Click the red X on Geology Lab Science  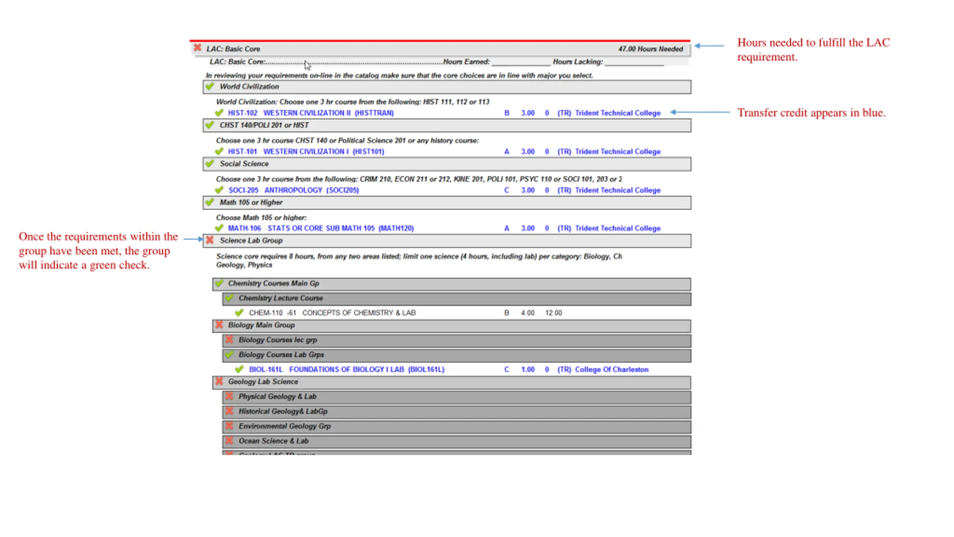pyautogui.click(x=219, y=381)
